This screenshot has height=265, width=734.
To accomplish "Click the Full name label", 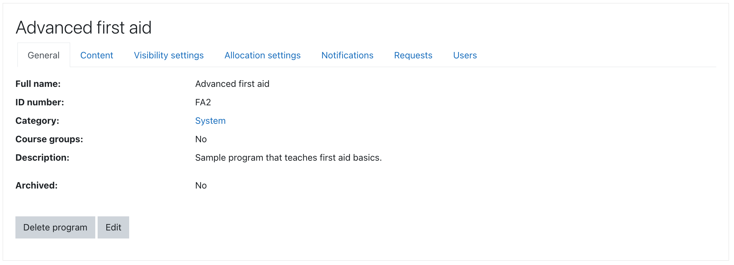I will tap(38, 84).
